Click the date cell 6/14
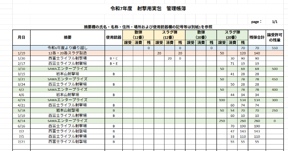Image resolution: width=288 pixels, height=151 pixels. point(22,121)
